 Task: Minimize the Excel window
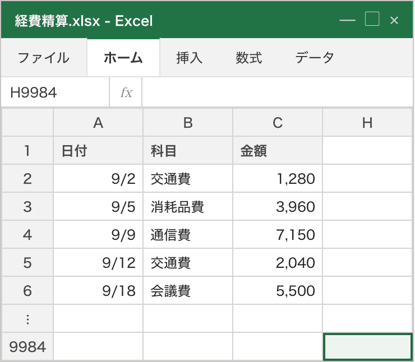pyautogui.click(x=347, y=20)
